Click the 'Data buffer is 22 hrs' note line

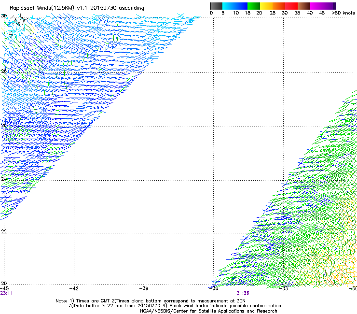pos(175,306)
